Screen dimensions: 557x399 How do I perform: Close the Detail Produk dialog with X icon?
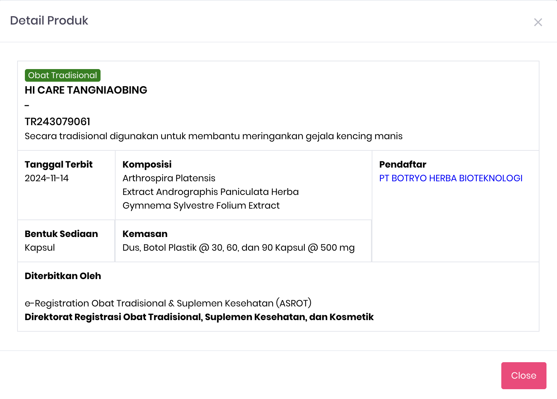coord(538,22)
